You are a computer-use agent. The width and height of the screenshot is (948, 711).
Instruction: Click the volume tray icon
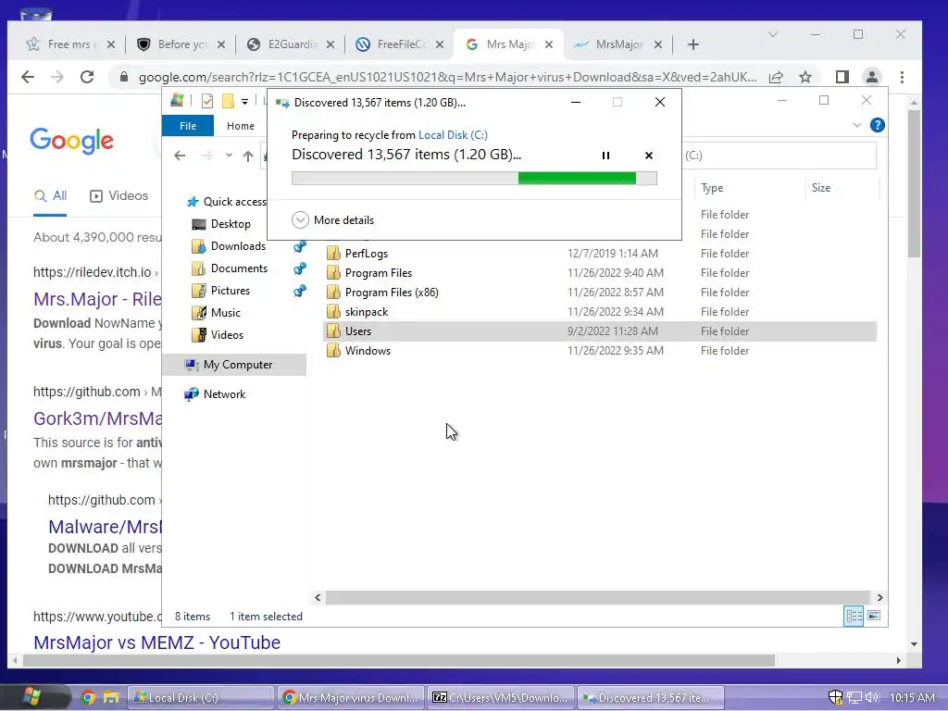coord(872,698)
